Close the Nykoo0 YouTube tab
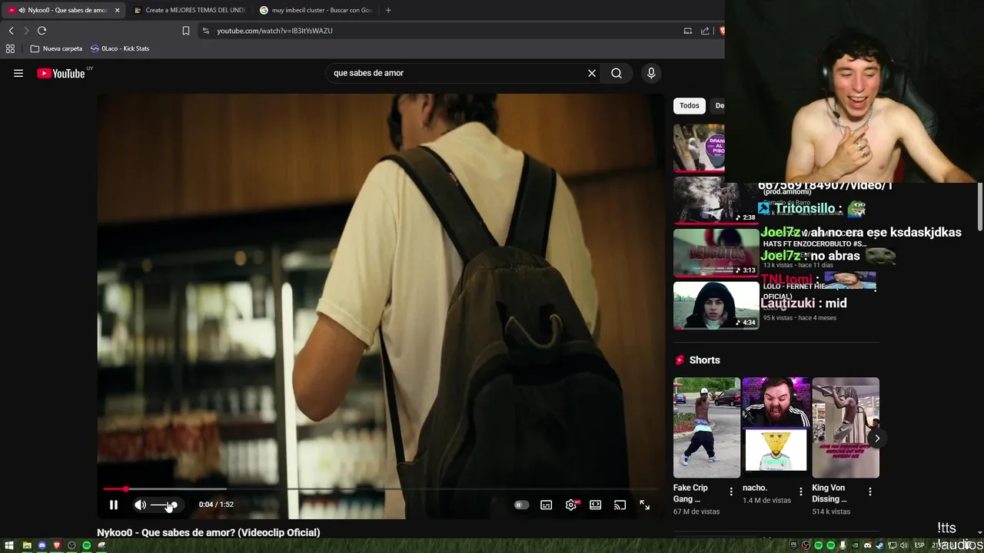The width and height of the screenshot is (984, 553). click(118, 10)
